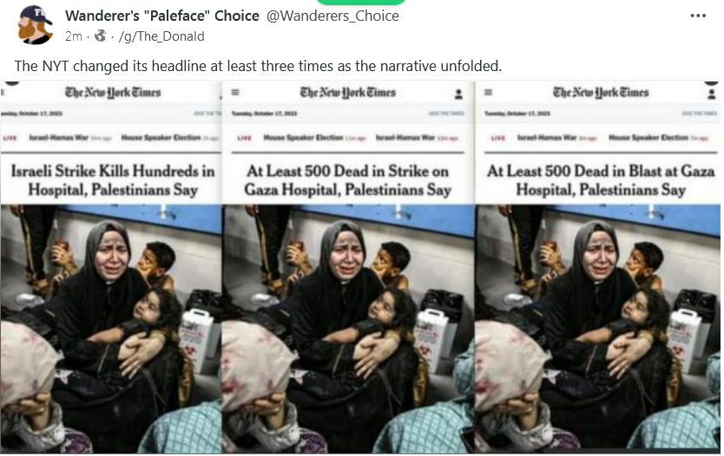Click account icon in middle NYT screenshot
The image size is (724, 456).
[458, 94]
